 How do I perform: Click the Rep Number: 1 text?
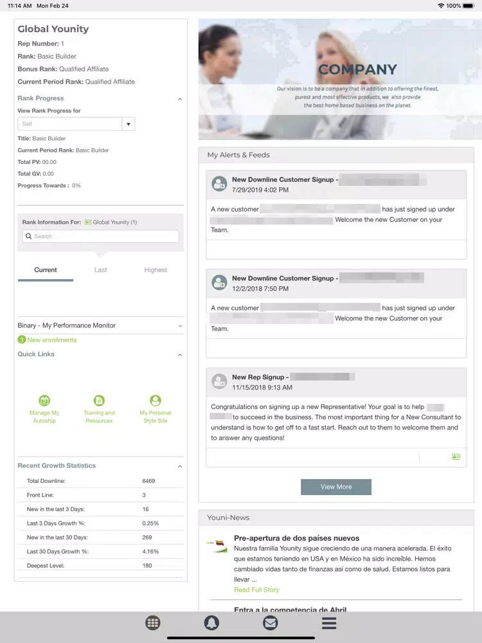40,44
